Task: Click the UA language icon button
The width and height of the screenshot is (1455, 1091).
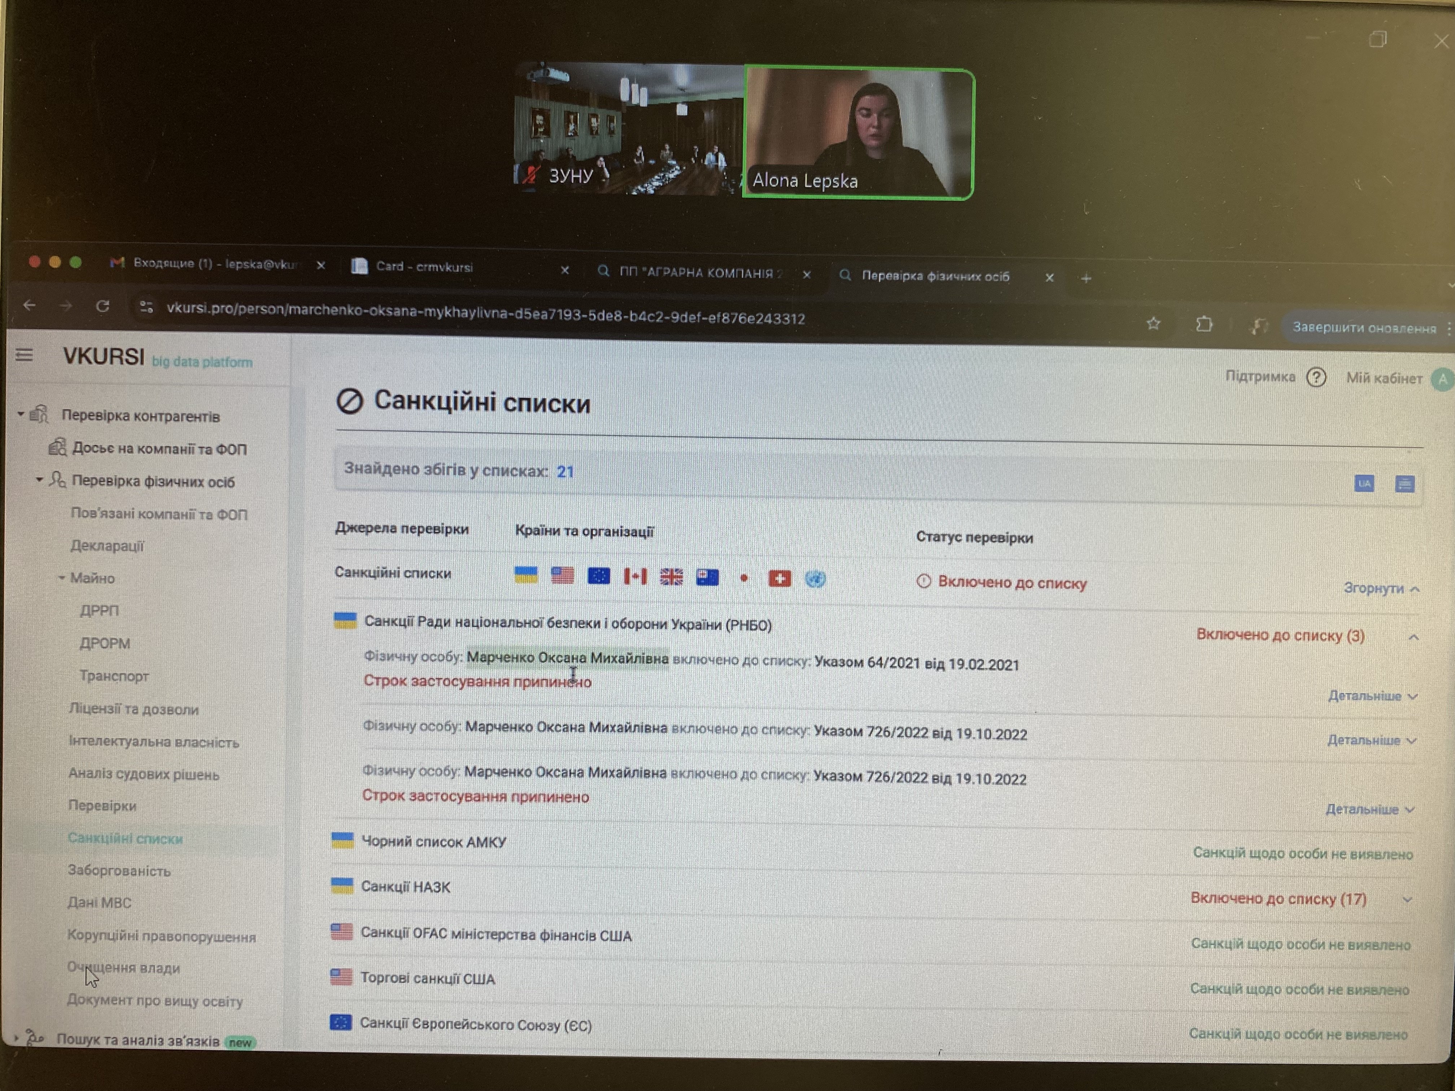Action: [x=1364, y=483]
